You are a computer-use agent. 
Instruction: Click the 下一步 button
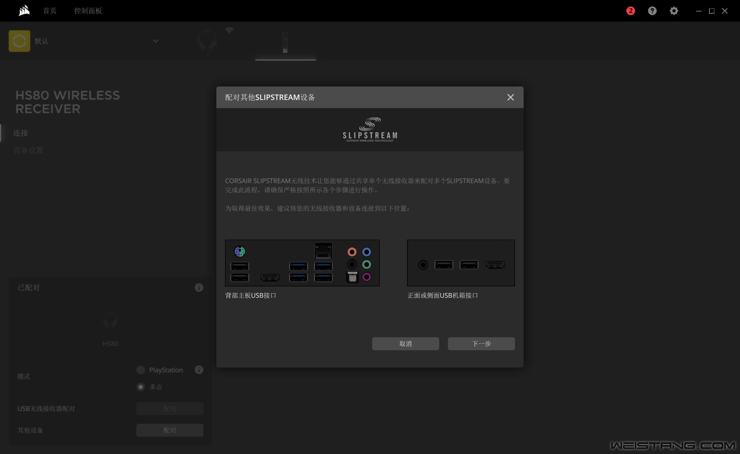click(x=481, y=344)
